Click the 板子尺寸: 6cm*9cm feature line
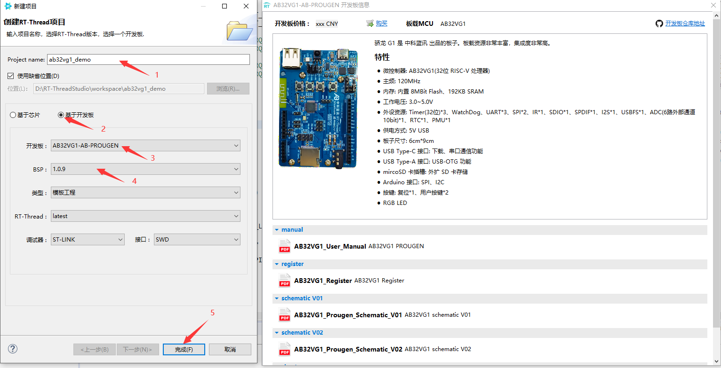The height and width of the screenshot is (368, 721). click(408, 141)
